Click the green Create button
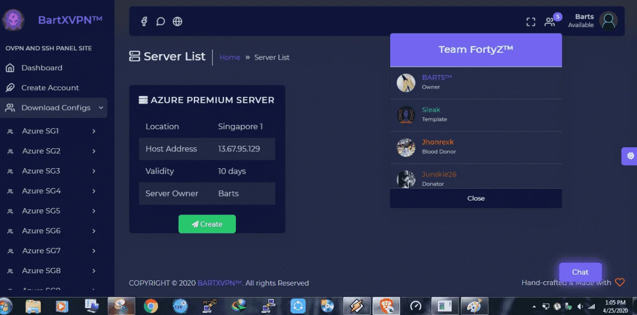This screenshot has height=315, width=637. pyautogui.click(x=207, y=224)
